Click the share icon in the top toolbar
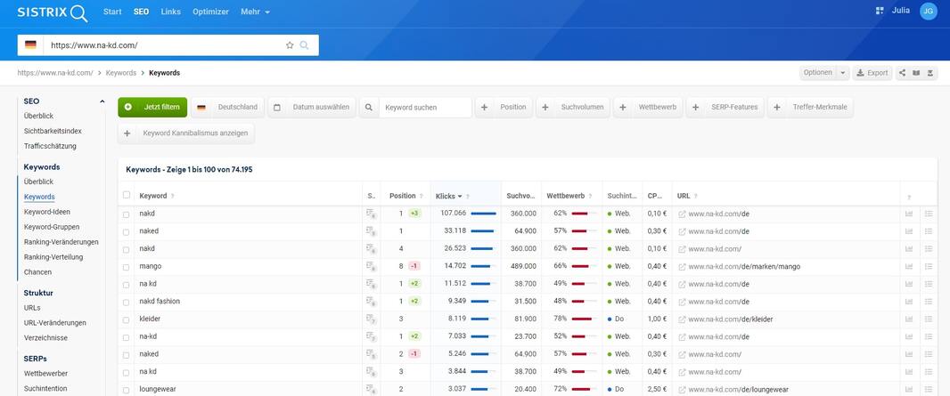This screenshot has height=396, width=950. pyautogui.click(x=902, y=73)
